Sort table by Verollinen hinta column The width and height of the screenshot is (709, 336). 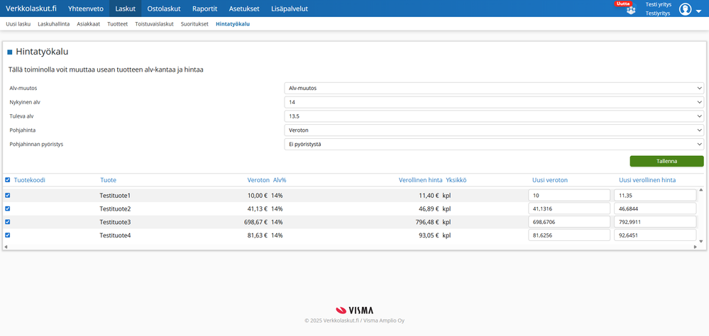click(420, 180)
